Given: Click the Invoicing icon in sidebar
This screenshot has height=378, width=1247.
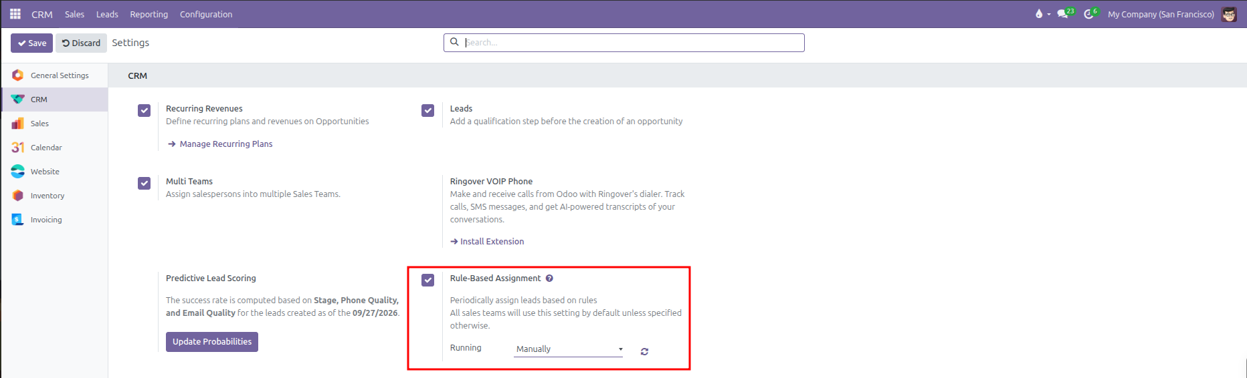Looking at the screenshot, I should click(x=18, y=220).
